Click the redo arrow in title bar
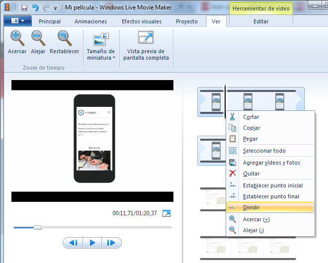The height and width of the screenshot is (263, 328). pos(45,8)
